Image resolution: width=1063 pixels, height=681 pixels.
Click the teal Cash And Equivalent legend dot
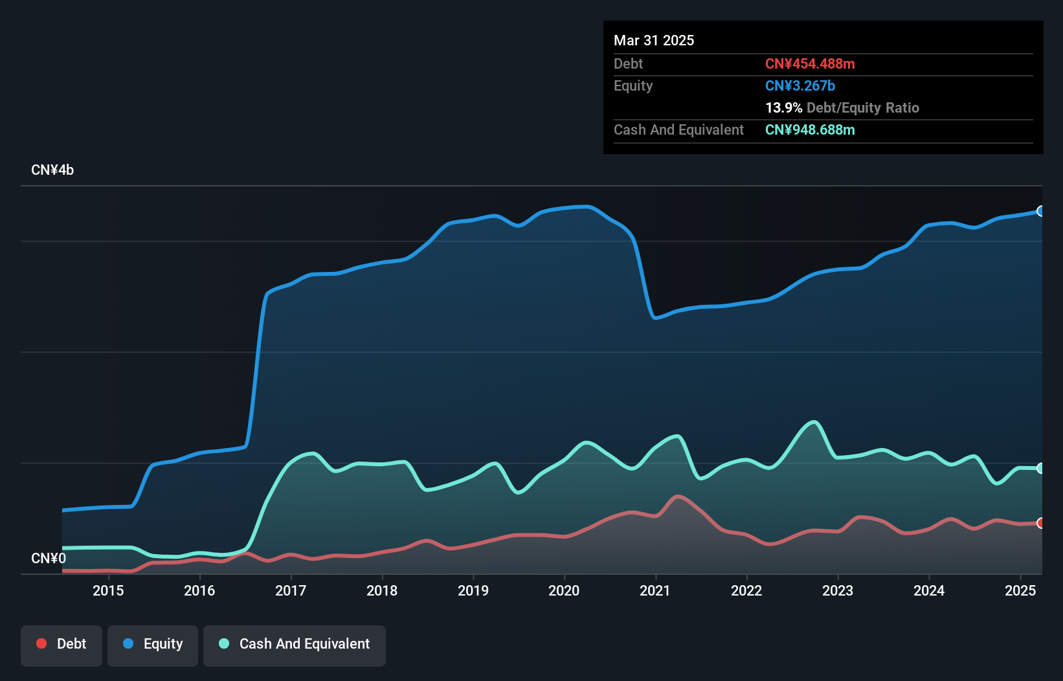click(x=224, y=643)
